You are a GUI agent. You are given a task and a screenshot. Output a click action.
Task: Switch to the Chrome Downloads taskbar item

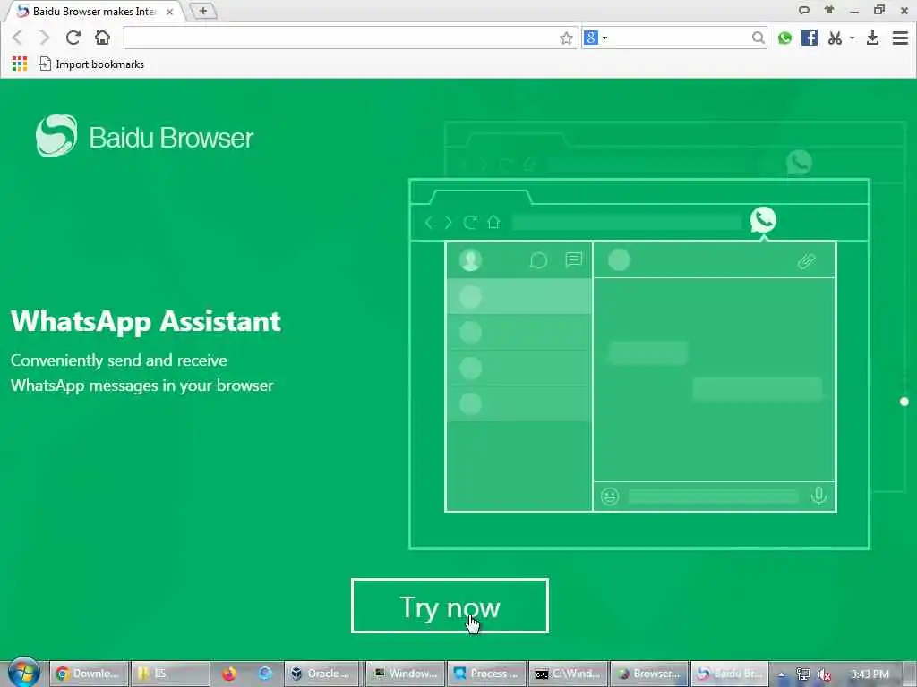pos(89,674)
